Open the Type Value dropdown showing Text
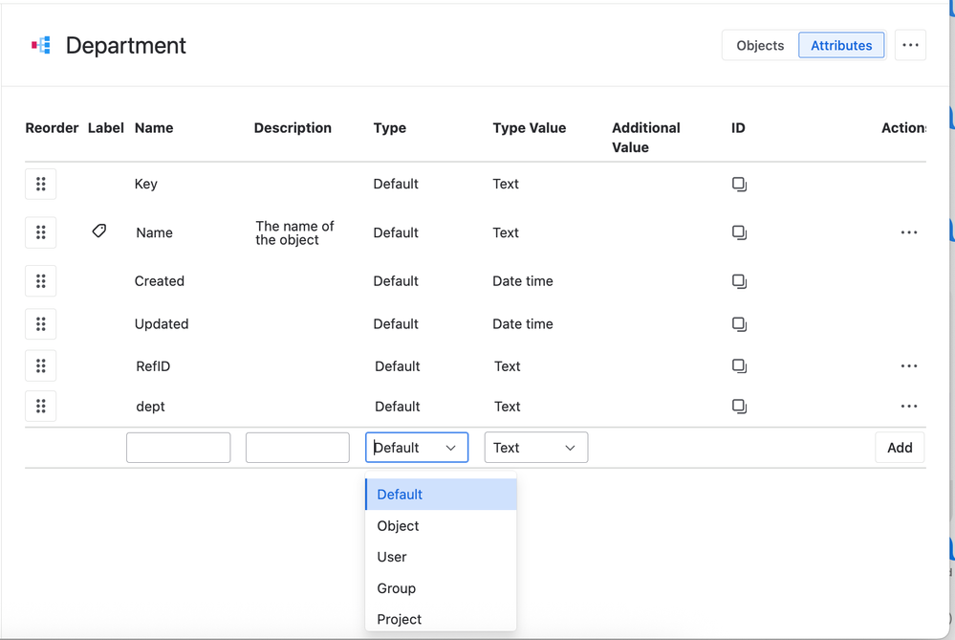The image size is (955, 640). click(535, 448)
